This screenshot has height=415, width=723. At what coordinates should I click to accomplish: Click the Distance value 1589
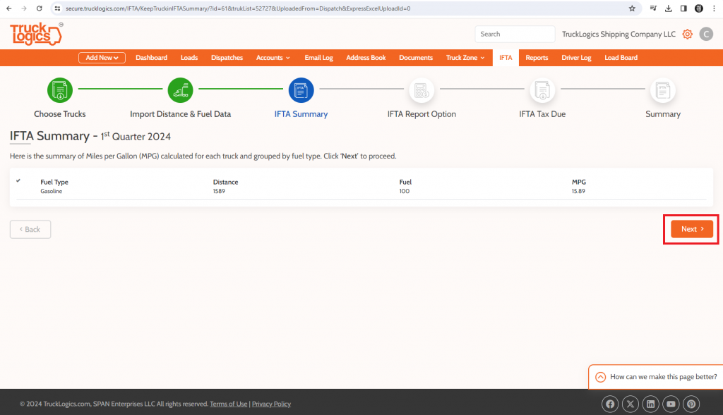coord(219,191)
